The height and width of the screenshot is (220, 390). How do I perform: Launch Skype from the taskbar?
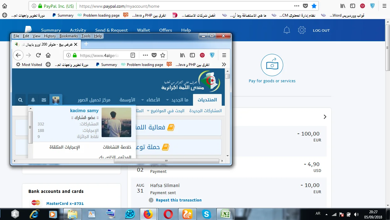206,214
